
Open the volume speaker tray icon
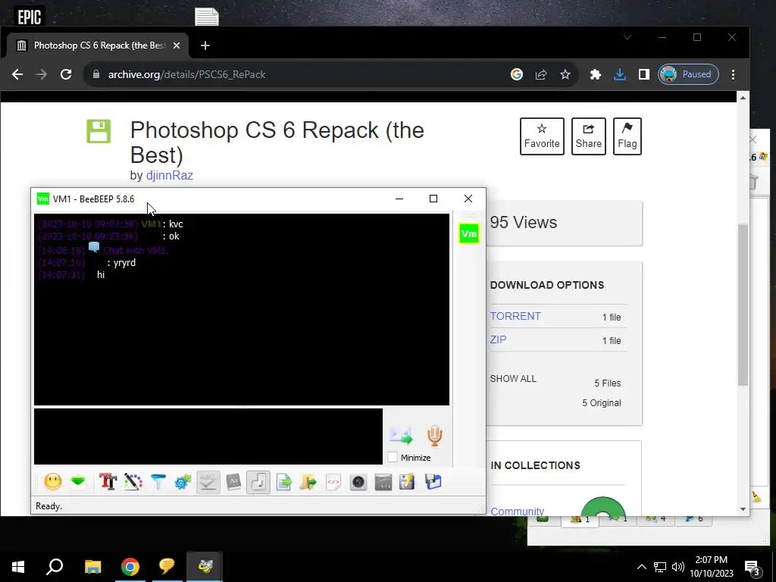coord(678,567)
